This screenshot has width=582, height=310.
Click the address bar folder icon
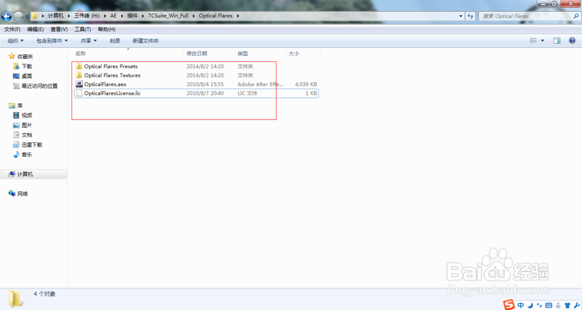[34, 16]
